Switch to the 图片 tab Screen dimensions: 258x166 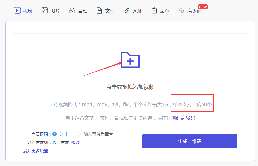pos(51,11)
